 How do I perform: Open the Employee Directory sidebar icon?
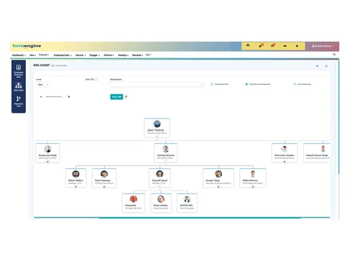pyautogui.click(x=18, y=71)
